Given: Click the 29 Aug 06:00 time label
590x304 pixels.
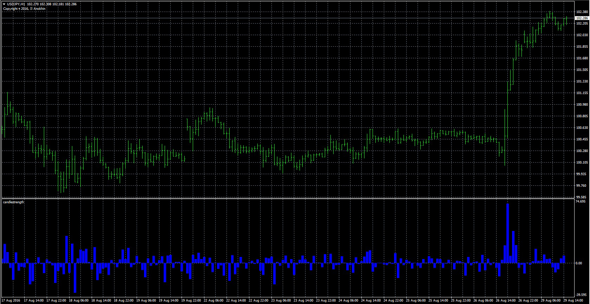Looking at the screenshot, I should tap(551, 300).
